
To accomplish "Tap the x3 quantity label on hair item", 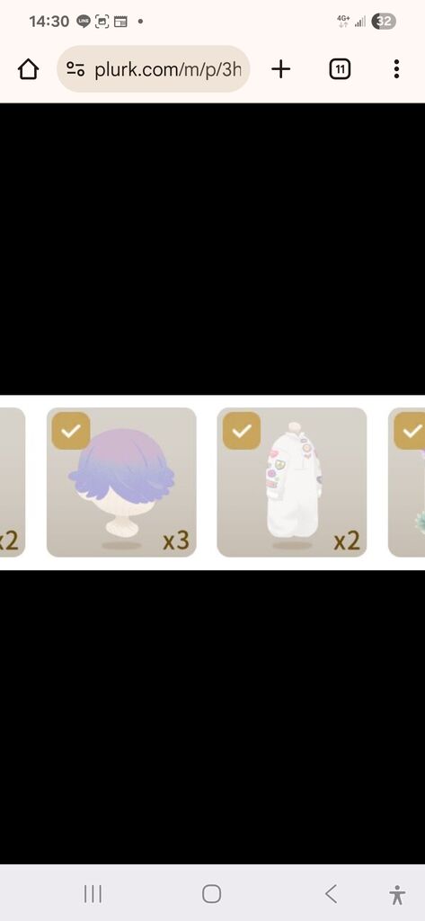I will (176, 541).
